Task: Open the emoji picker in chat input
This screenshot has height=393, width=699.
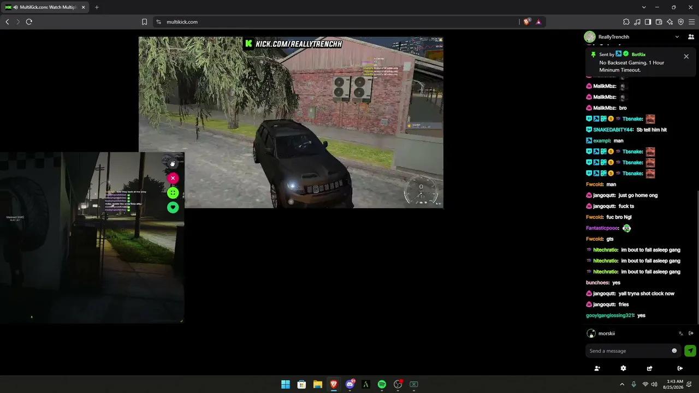Action: pyautogui.click(x=674, y=351)
